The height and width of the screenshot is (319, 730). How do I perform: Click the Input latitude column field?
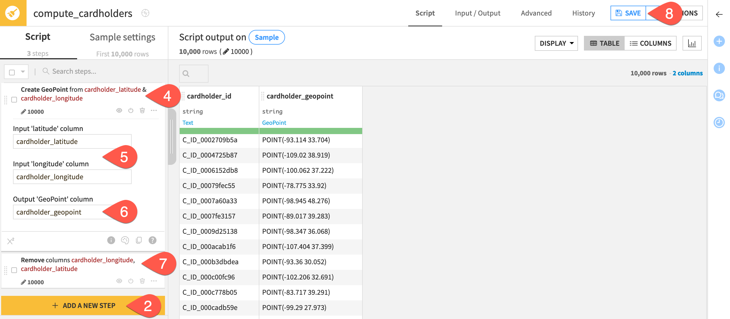point(72,141)
